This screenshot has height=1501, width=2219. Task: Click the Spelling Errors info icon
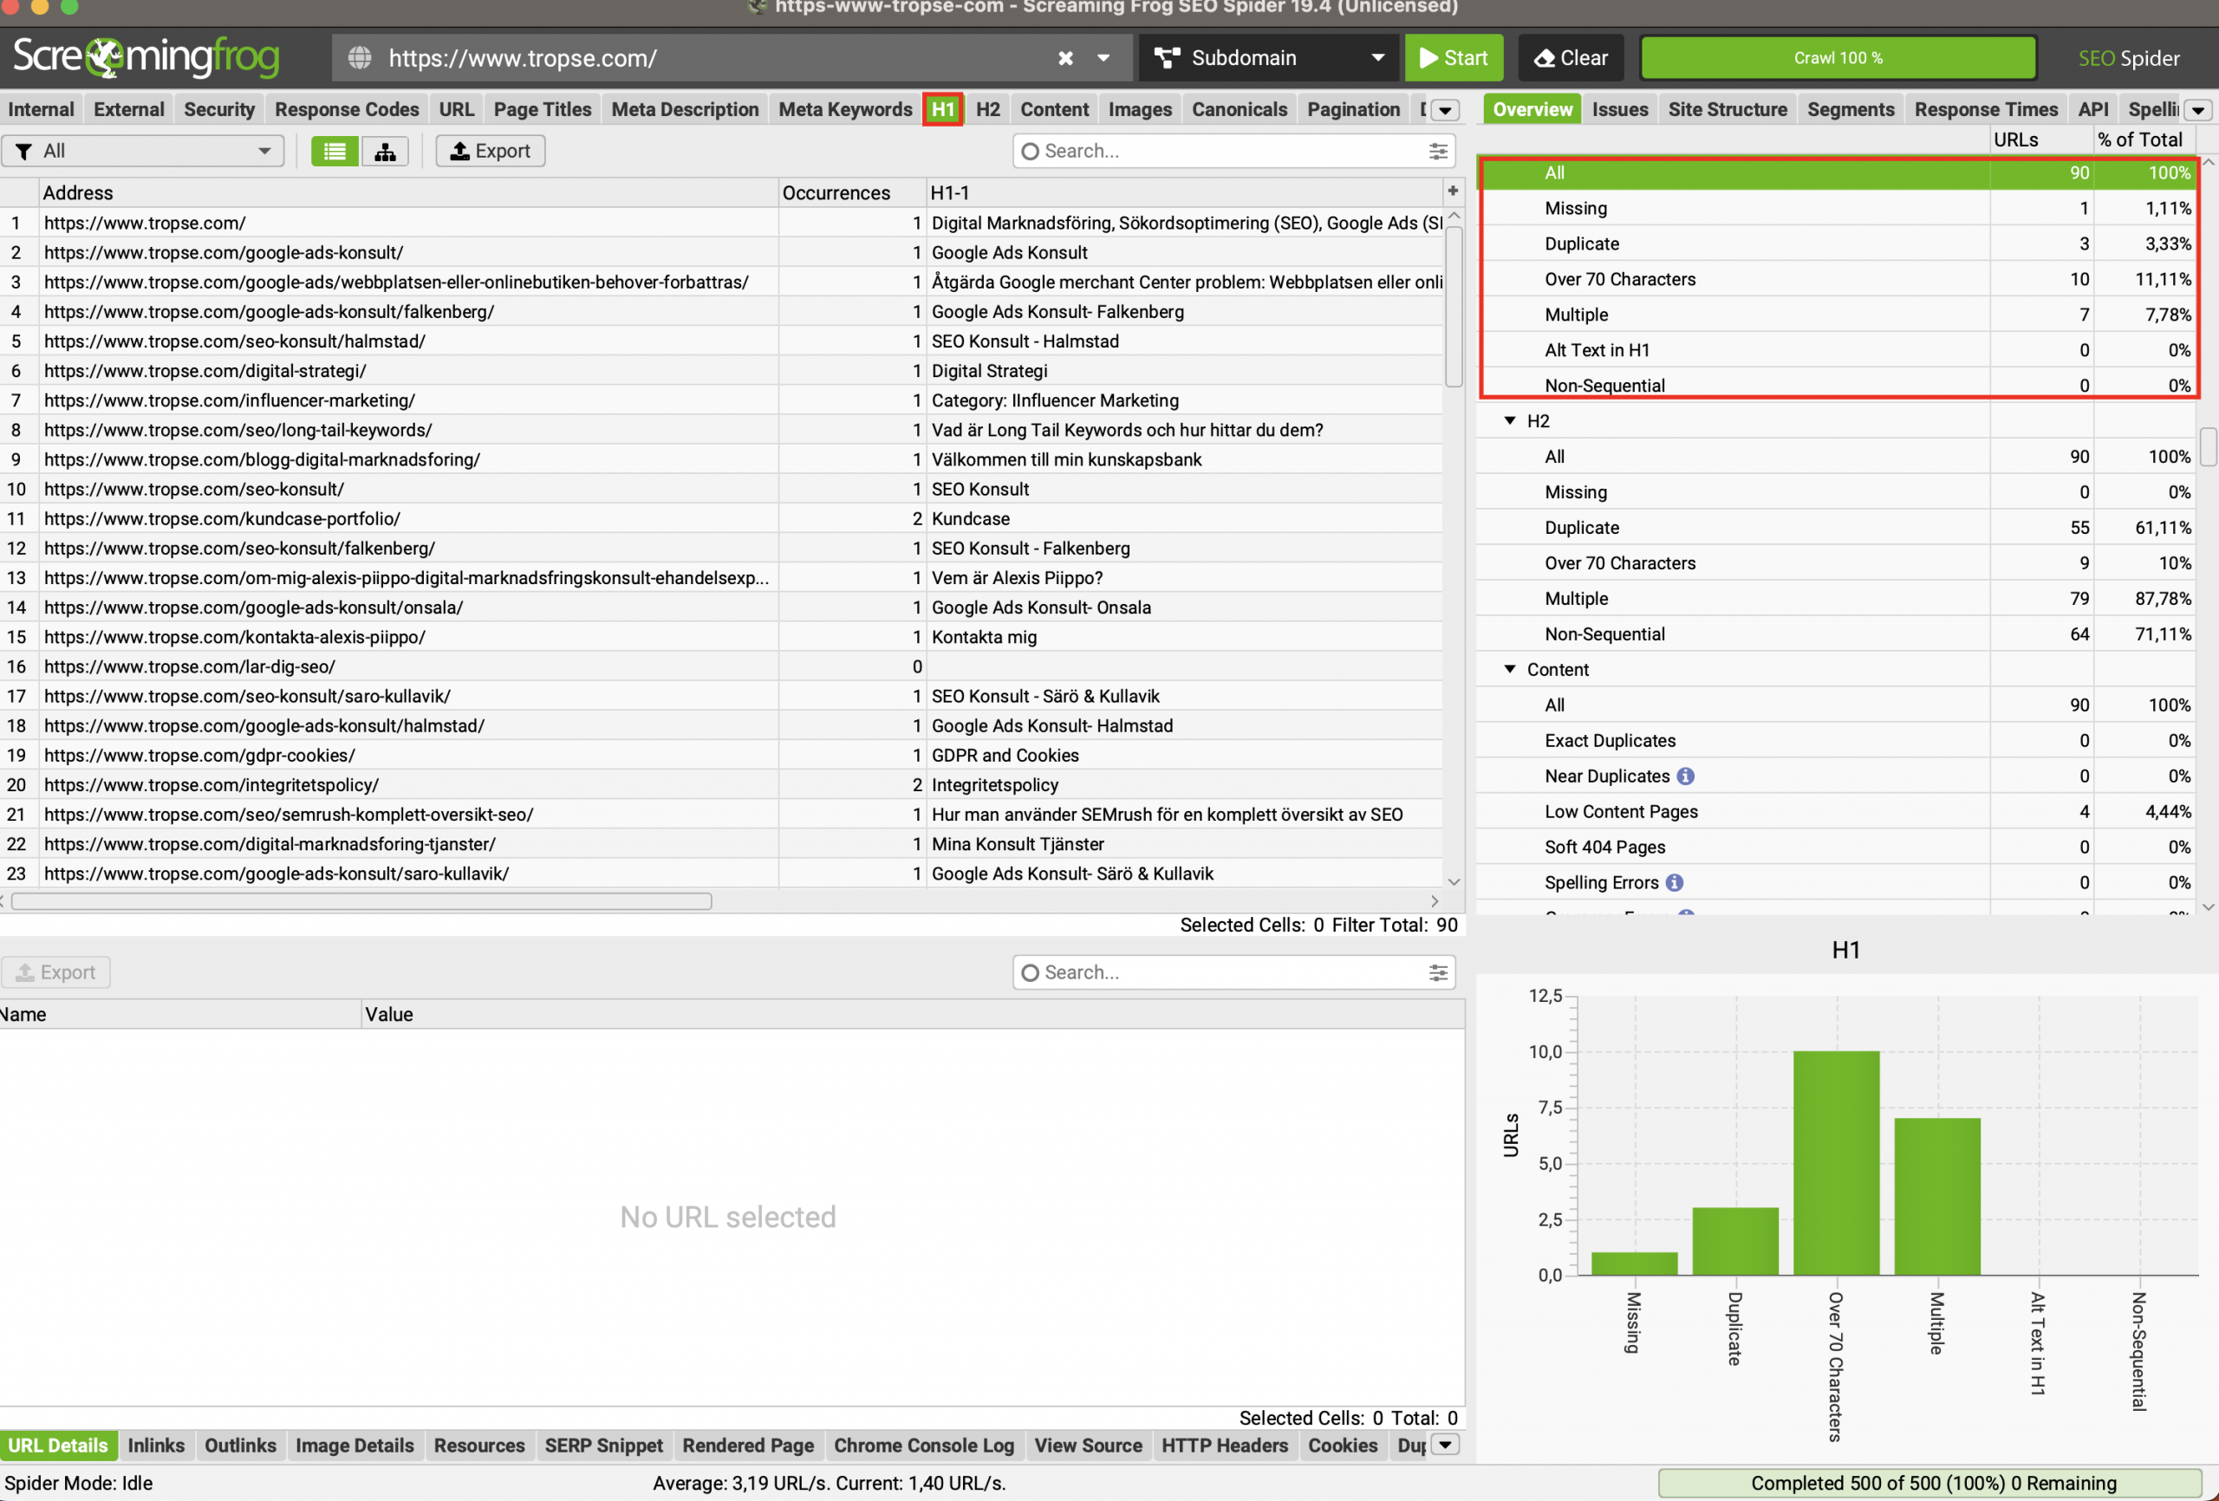pyautogui.click(x=1674, y=882)
